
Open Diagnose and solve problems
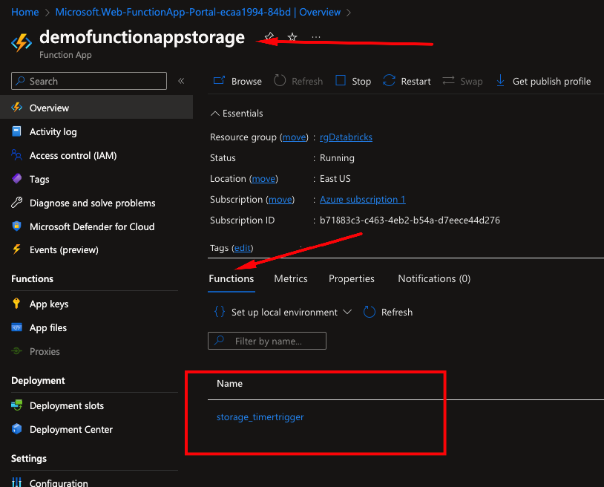tap(93, 203)
